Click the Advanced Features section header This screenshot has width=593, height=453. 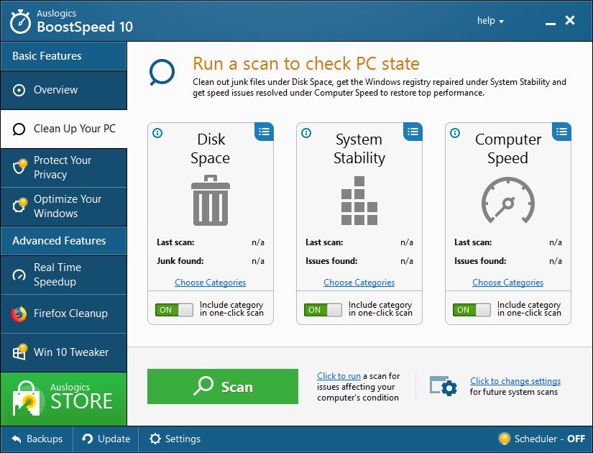pyautogui.click(x=63, y=241)
